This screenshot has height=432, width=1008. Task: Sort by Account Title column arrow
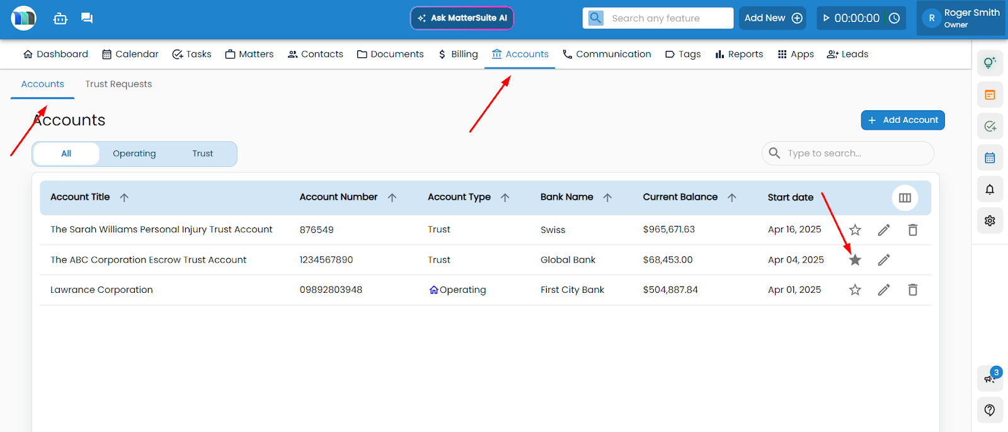(x=124, y=198)
